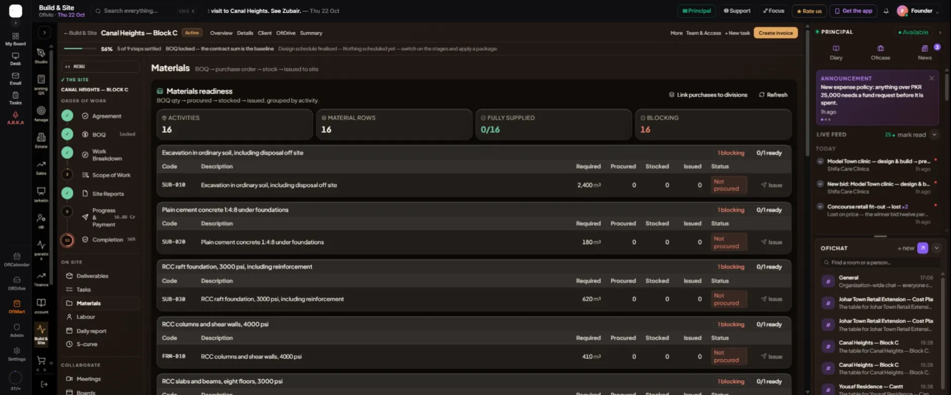Toggle the Site Reports step checkmark
Image resolution: width=951 pixels, height=395 pixels.
point(67,193)
